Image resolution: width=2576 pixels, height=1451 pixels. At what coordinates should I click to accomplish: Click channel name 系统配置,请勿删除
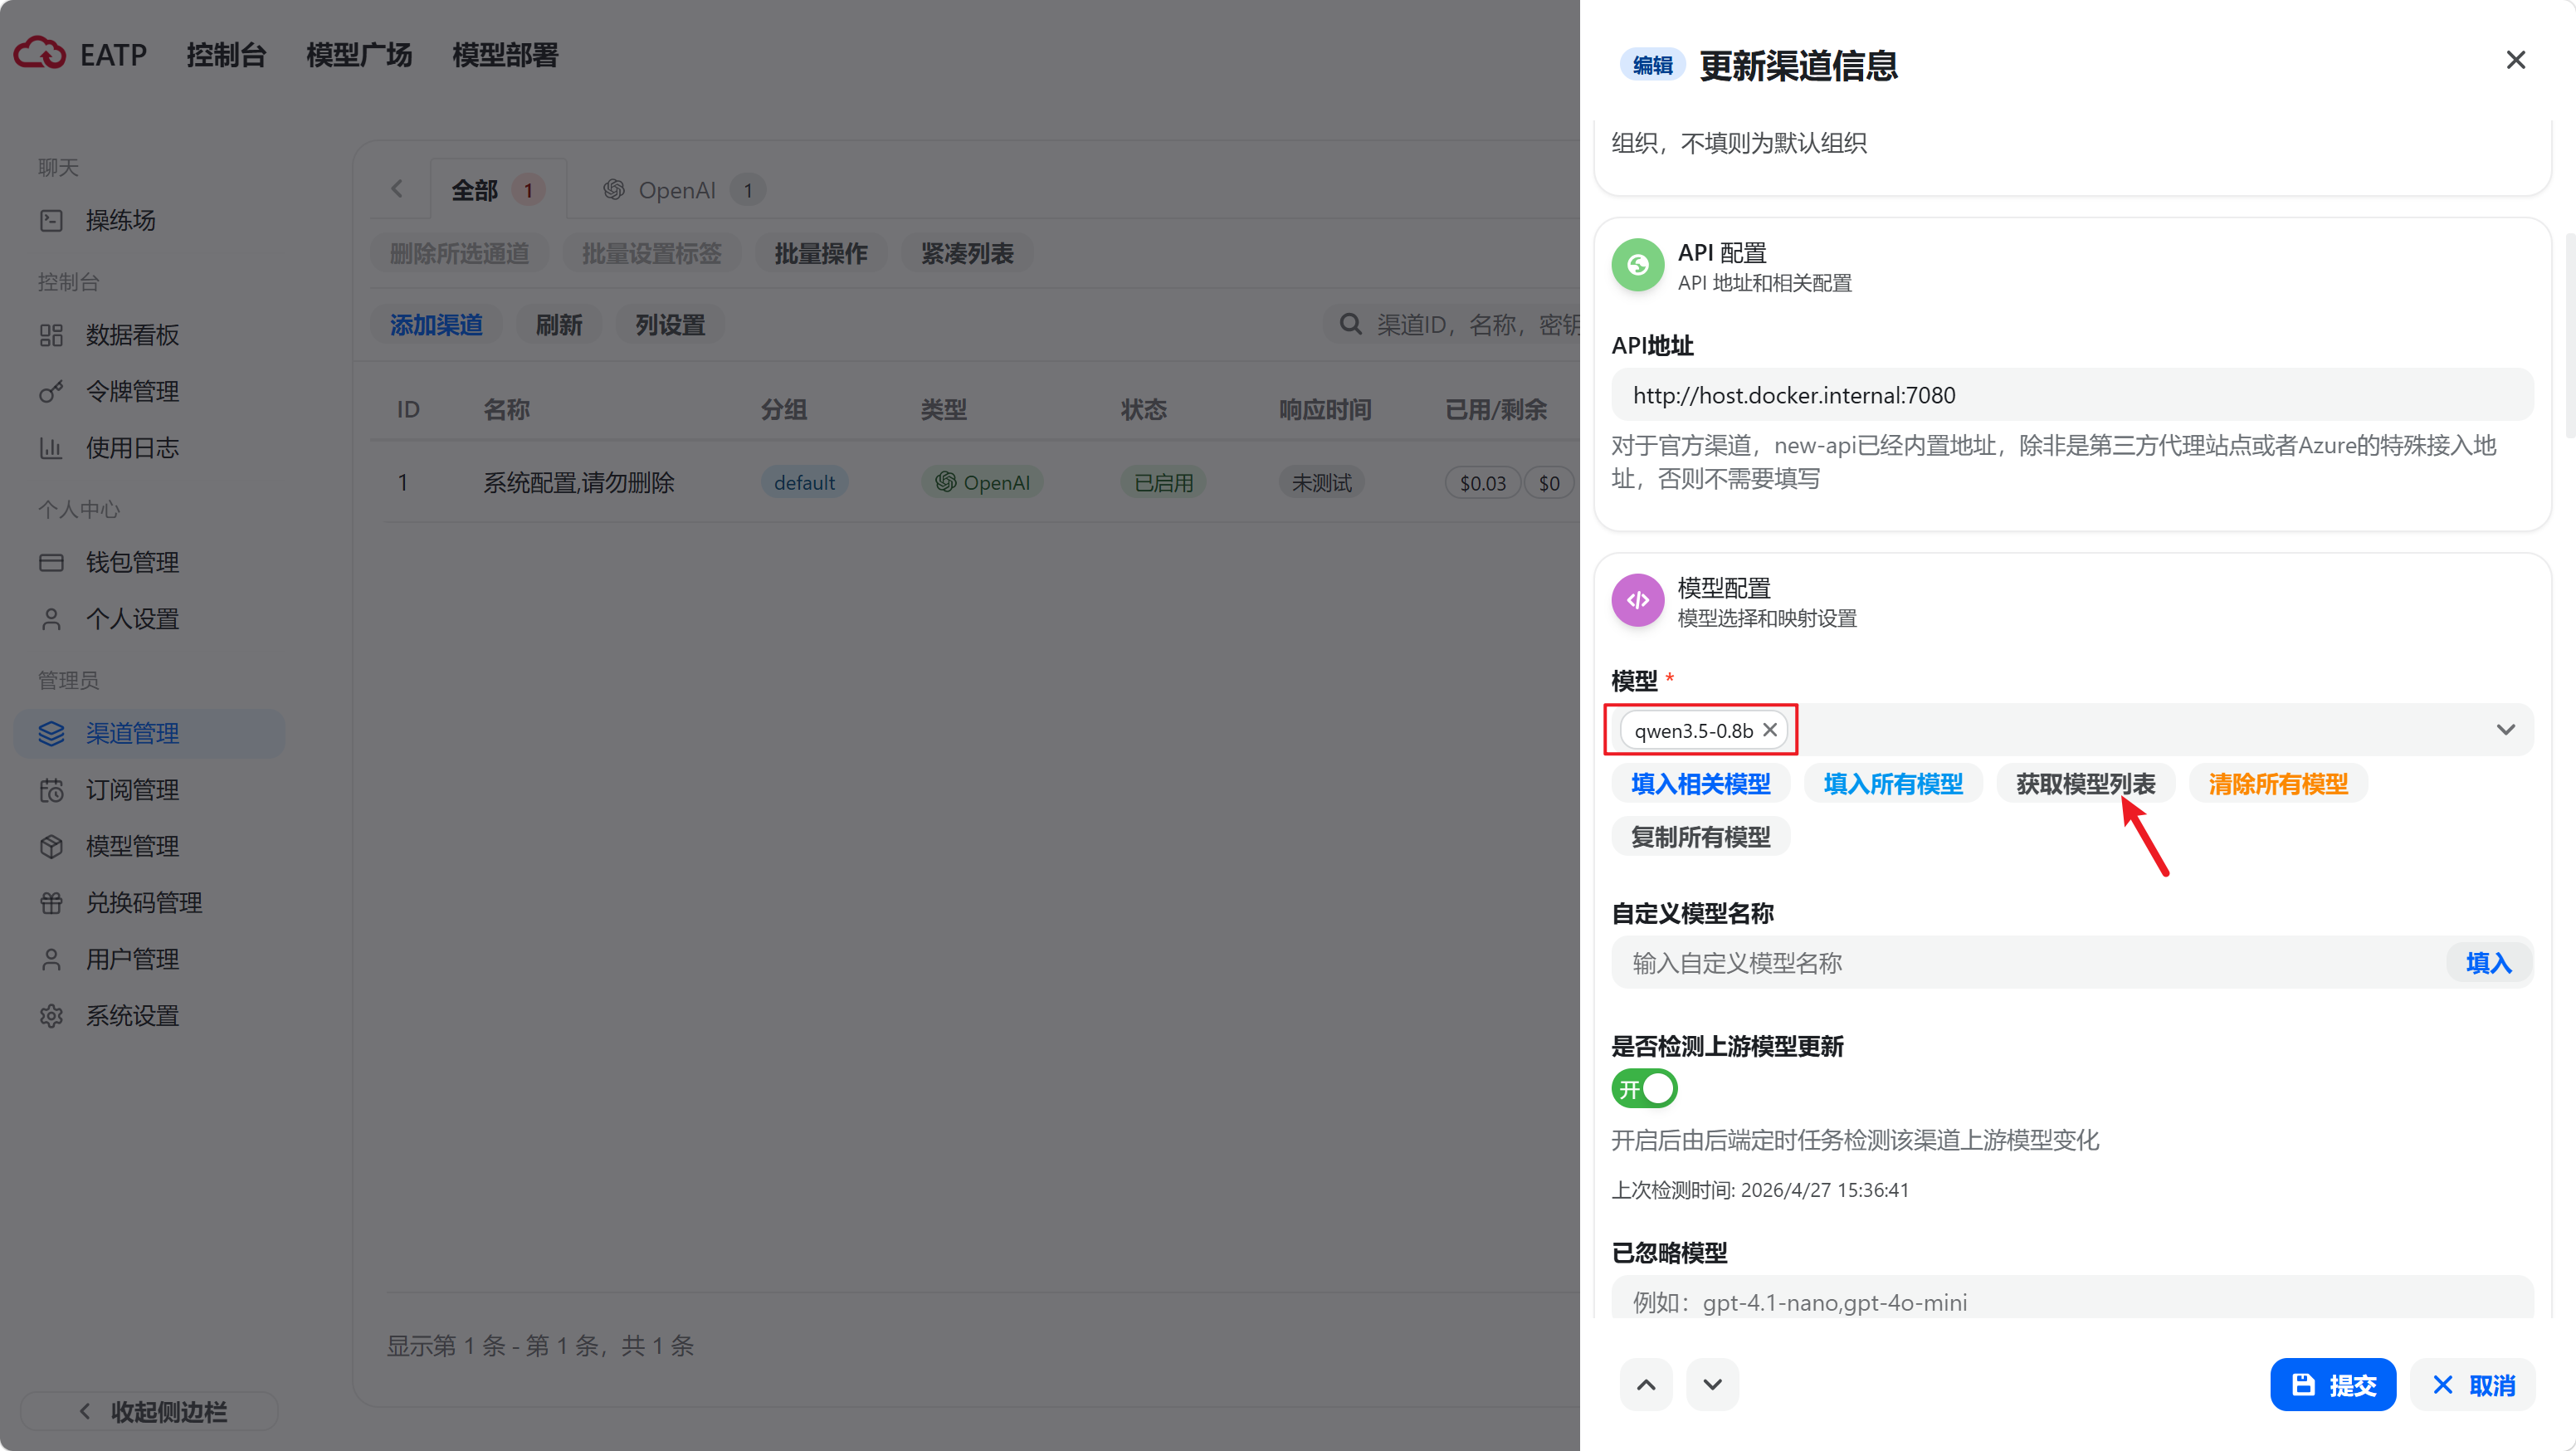click(x=579, y=483)
